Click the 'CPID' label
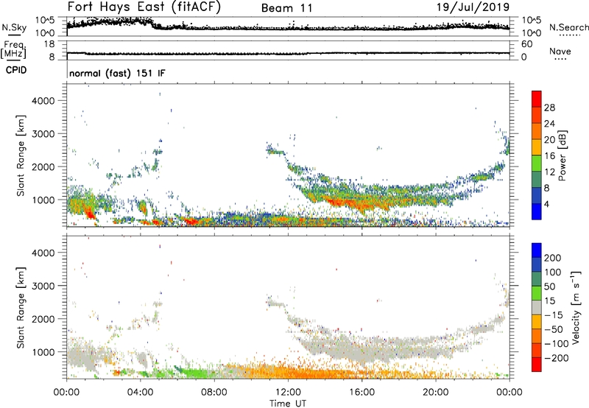This screenshot has width=589, height=408. coord(16,70)
